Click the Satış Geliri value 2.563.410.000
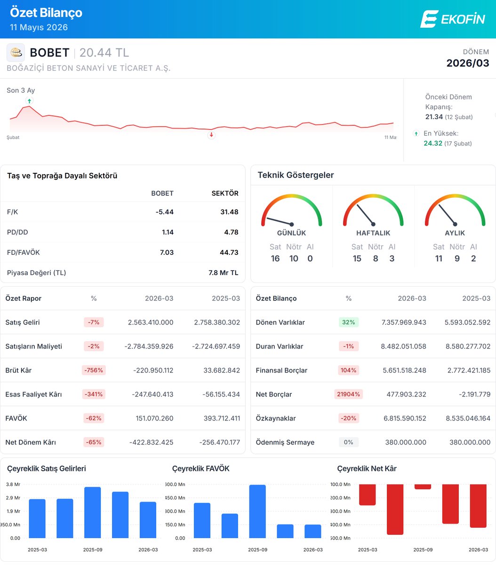This screenshot has height=565, width=496. click(x=151, y=323)
